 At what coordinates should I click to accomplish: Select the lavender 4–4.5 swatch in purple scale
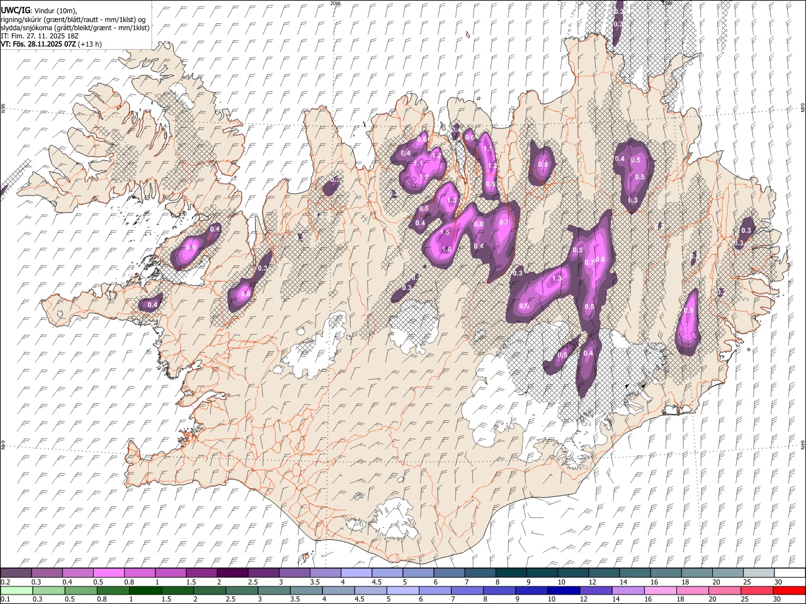[356, 573]
